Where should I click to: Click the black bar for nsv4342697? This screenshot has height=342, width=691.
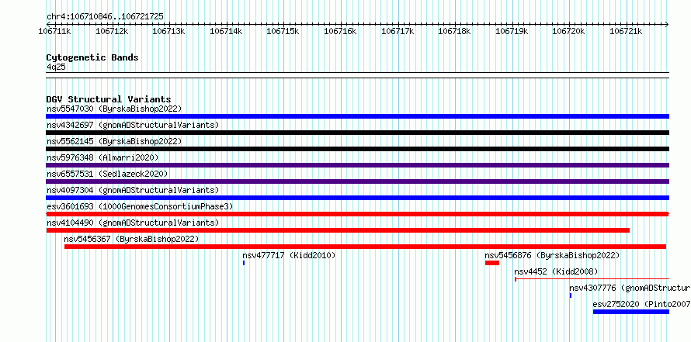[357, 133]
